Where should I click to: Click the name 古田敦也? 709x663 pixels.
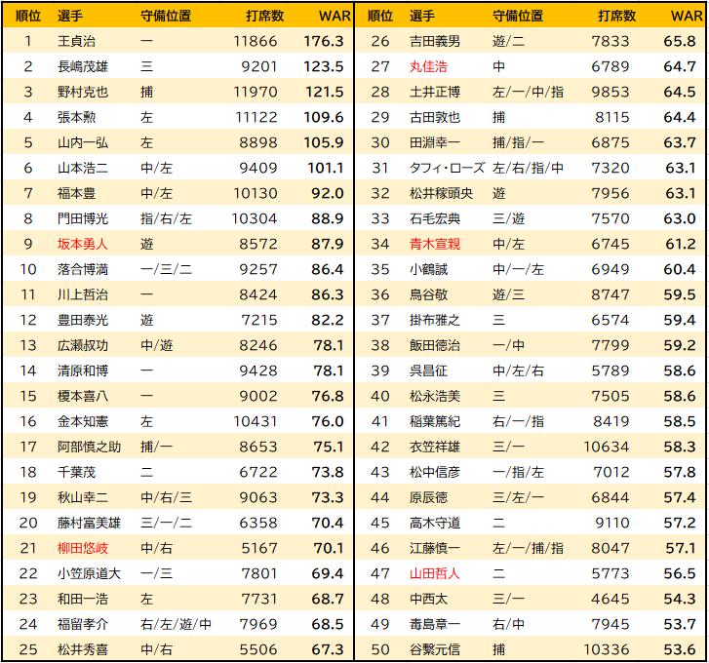point(435,117)
